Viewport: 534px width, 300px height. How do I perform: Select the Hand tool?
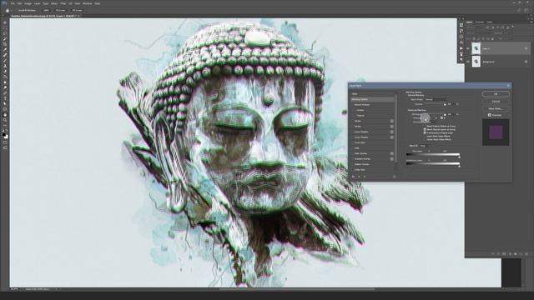click(x=5, y=115)
